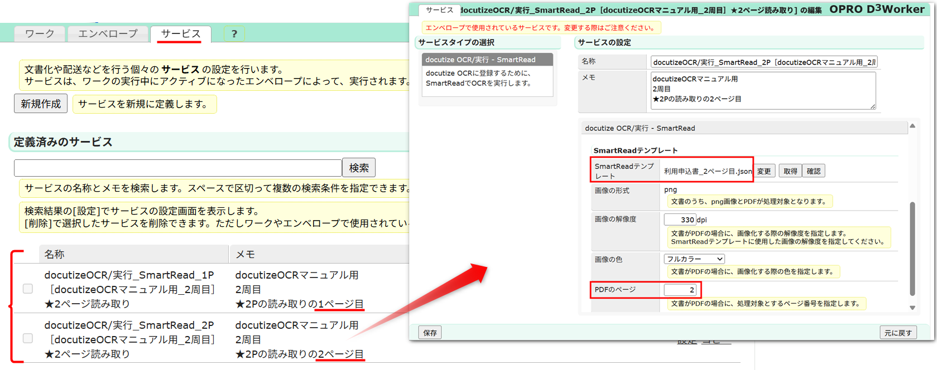Click the 利用申込書_2ページ目.json template name

(x=708, y=171)
